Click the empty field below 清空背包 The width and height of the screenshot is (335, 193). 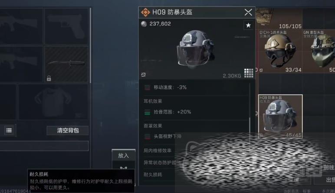pyautogui.click(x=44, y=146)
